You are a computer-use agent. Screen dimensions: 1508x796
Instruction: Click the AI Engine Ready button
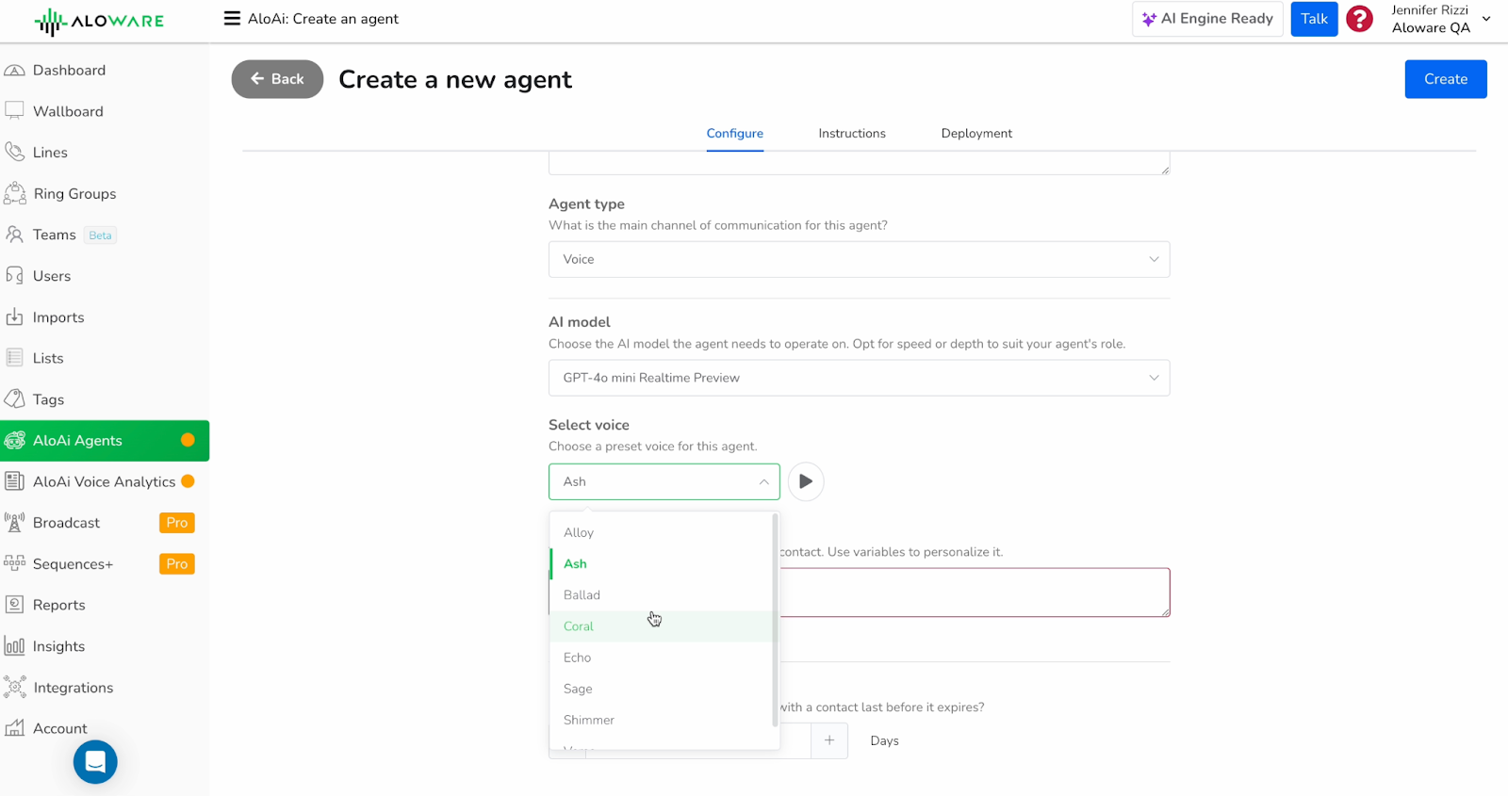click(x=1207, y=19)
